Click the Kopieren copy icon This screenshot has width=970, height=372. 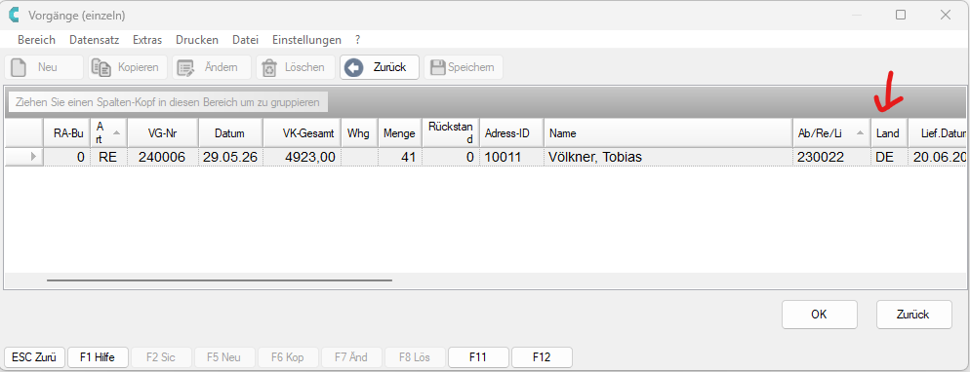click(101, 67)
